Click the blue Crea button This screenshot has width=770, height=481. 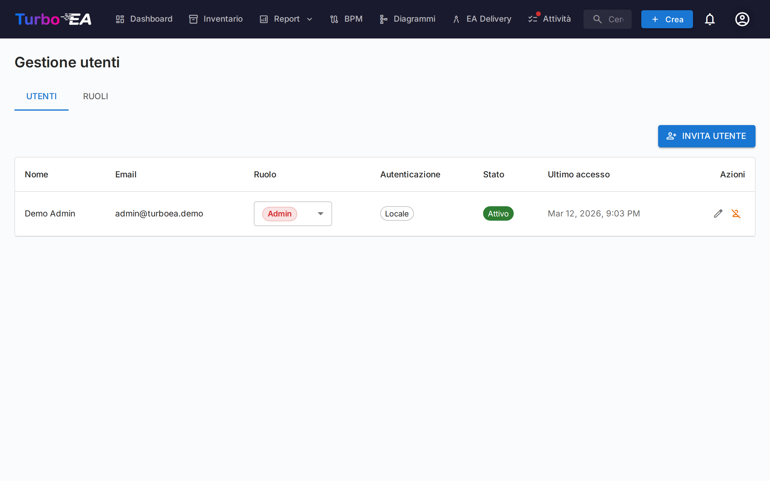tap(667, 19)
